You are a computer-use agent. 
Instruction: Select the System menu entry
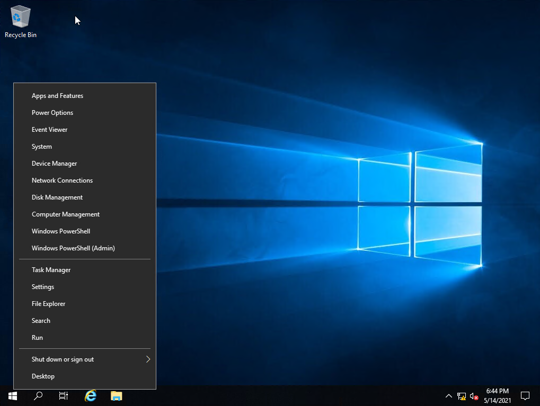[85, 146]
